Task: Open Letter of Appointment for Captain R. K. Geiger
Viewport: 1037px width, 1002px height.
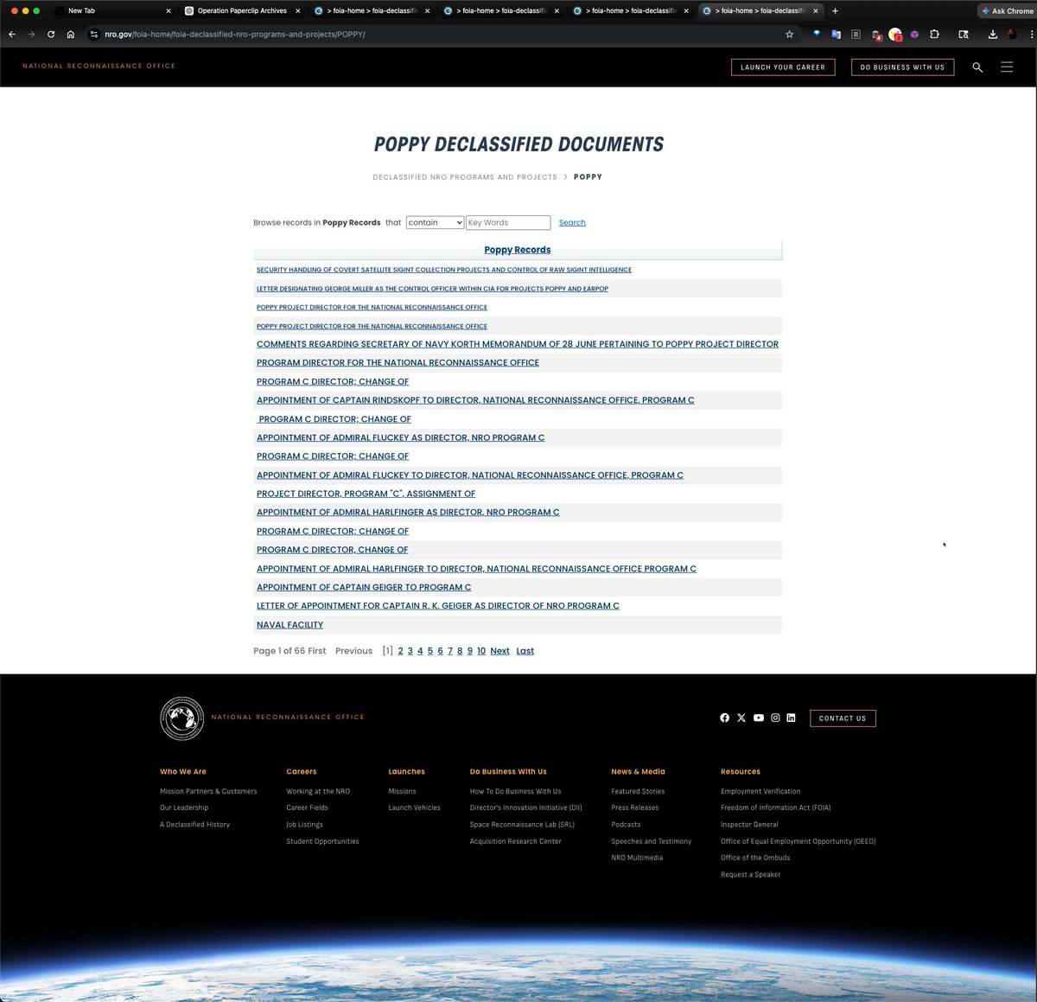Action: 438,606
